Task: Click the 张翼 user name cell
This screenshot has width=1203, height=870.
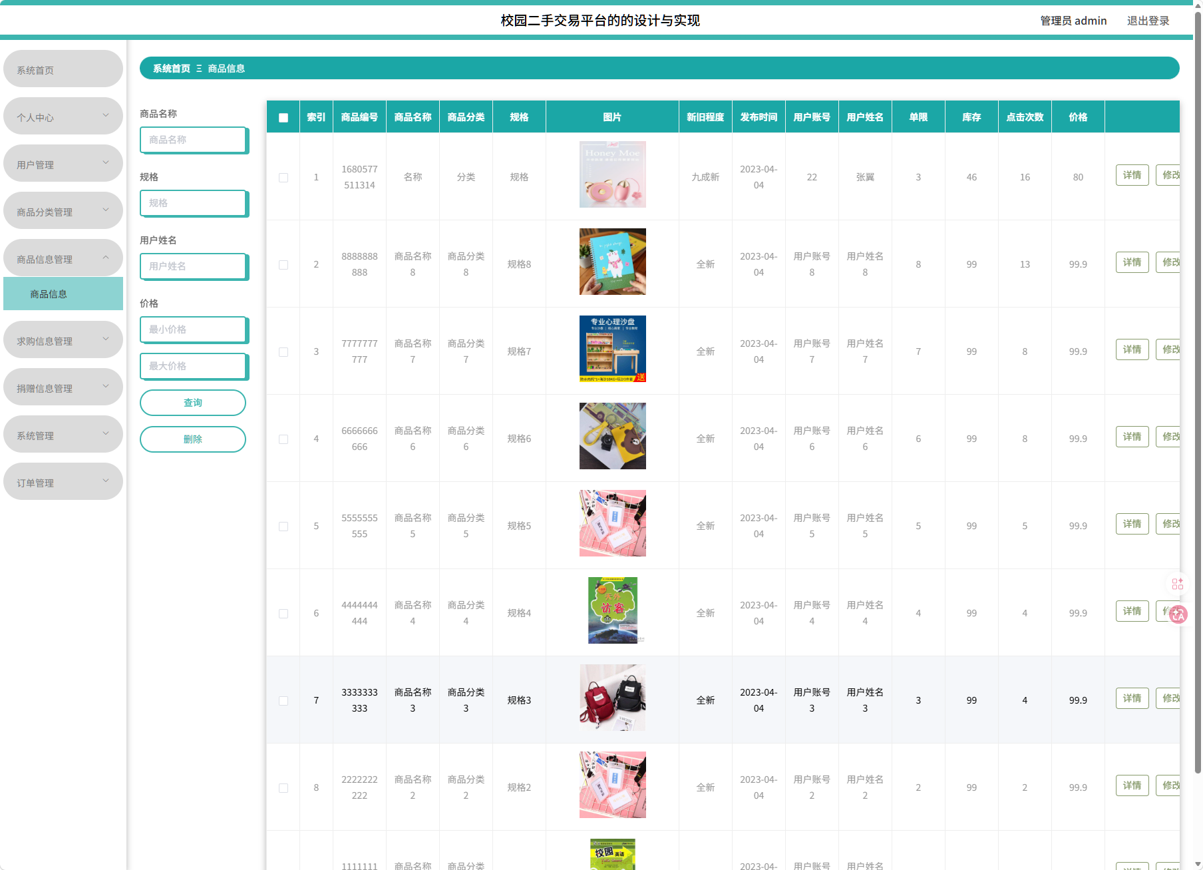Action: point(865,177)
